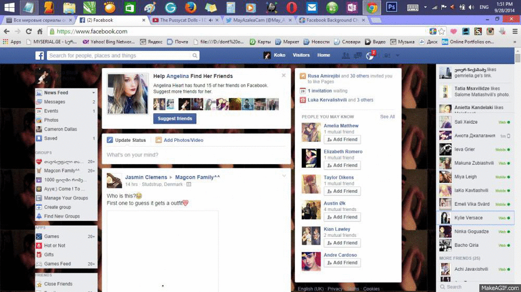Dismiss the Help Angelina Find Friends card
The image size is (521, 292).
tap(284, 75)
